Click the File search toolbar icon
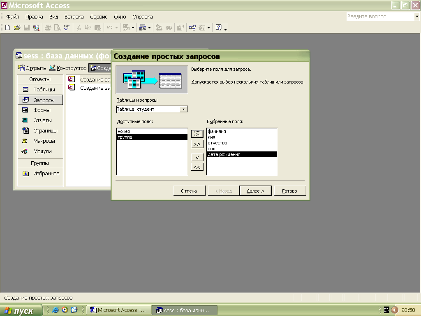Viewport: 421px width, 316px height. 36,28
